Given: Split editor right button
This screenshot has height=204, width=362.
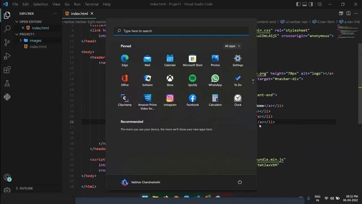Looking at the screenshot, I should point(348,14).
